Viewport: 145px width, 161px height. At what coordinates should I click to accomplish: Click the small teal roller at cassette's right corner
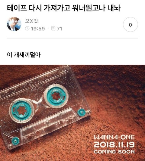tap(82, 112)
